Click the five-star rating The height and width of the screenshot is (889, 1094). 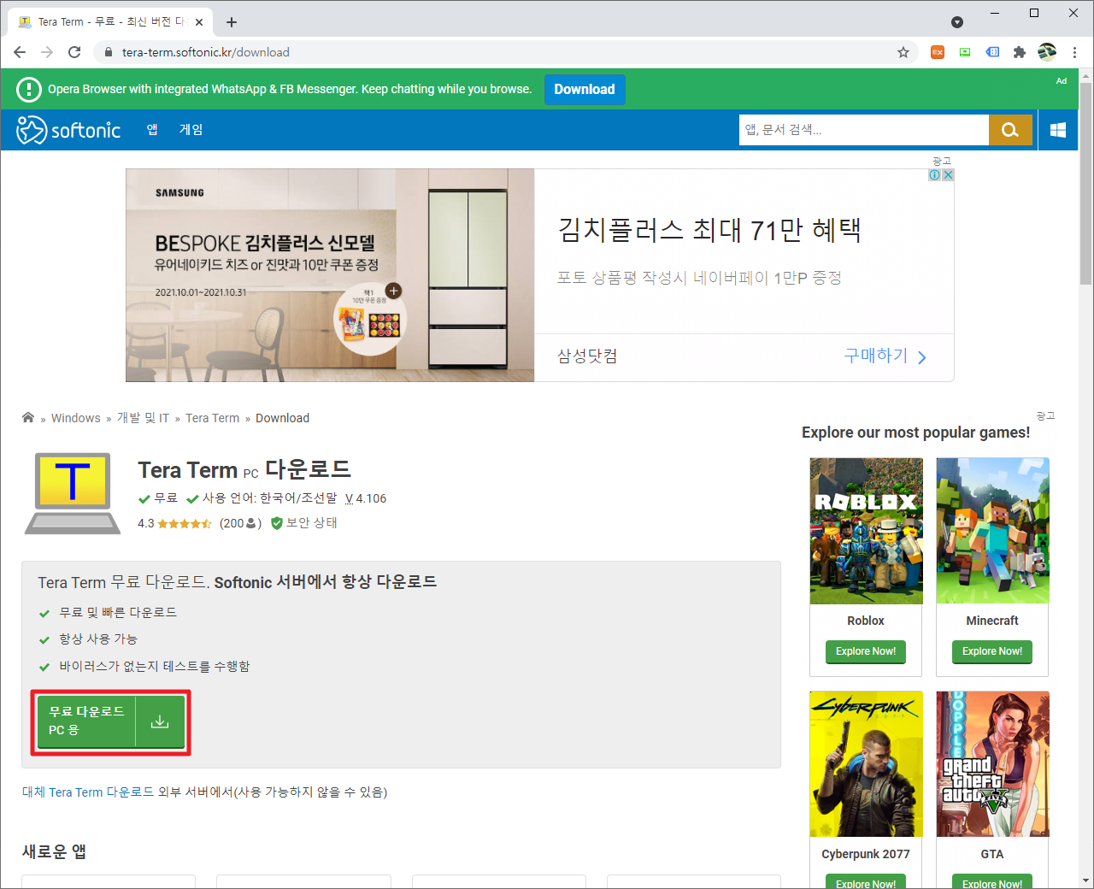[x=185, y=523]
